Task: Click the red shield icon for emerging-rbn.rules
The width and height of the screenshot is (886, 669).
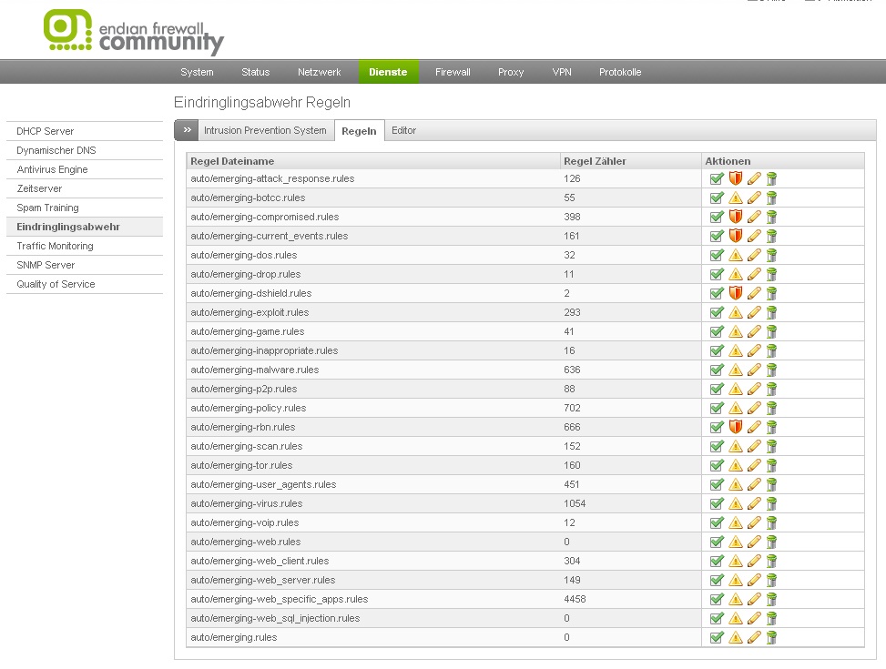Action: [x=736, y=428]
